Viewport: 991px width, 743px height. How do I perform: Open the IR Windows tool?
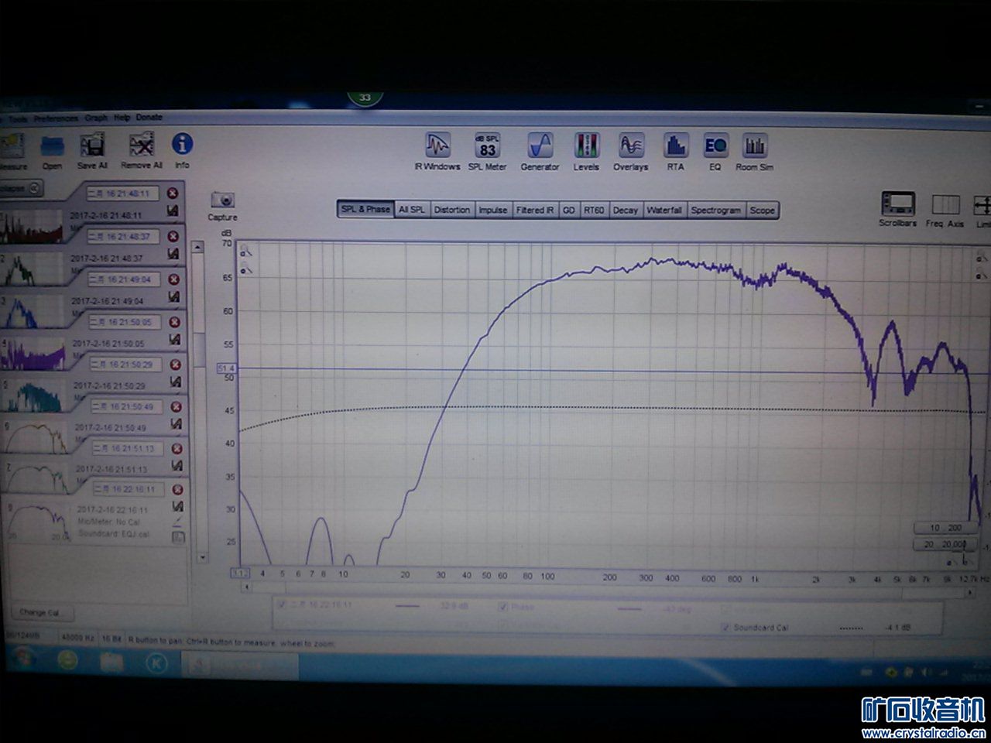click(x=437, y=152)
